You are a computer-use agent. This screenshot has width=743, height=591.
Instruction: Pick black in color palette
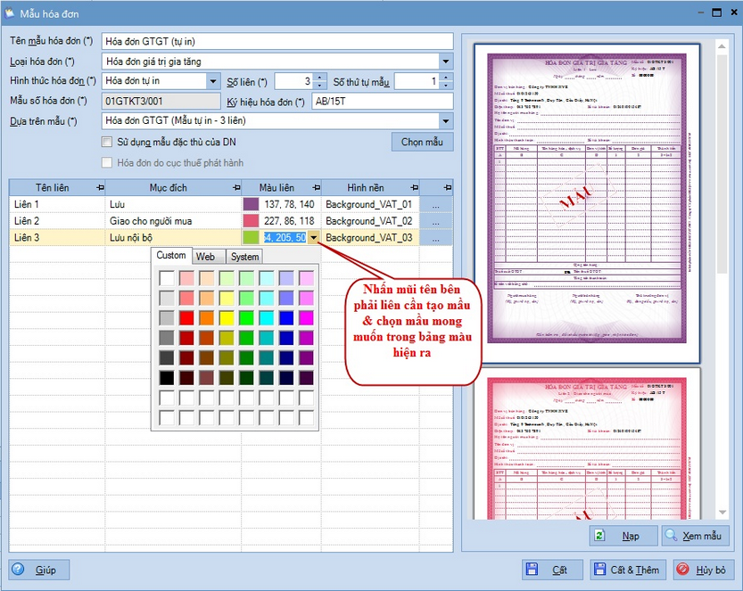pyautogui.click(x=167, y=378)
